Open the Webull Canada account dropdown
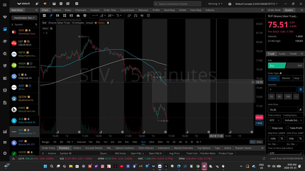This screenshot has height=171, width=305. point(256,4)
